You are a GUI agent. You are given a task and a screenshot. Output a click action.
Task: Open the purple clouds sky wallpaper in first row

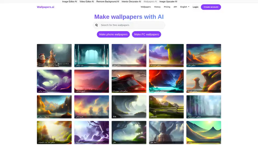point(129,55)
